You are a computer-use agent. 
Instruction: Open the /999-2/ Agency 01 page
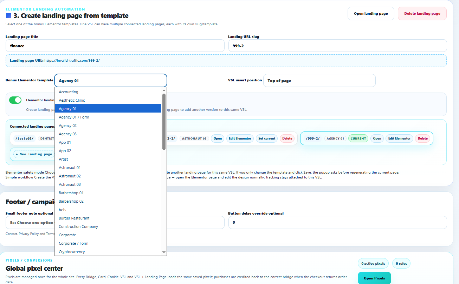coord(377,138)
